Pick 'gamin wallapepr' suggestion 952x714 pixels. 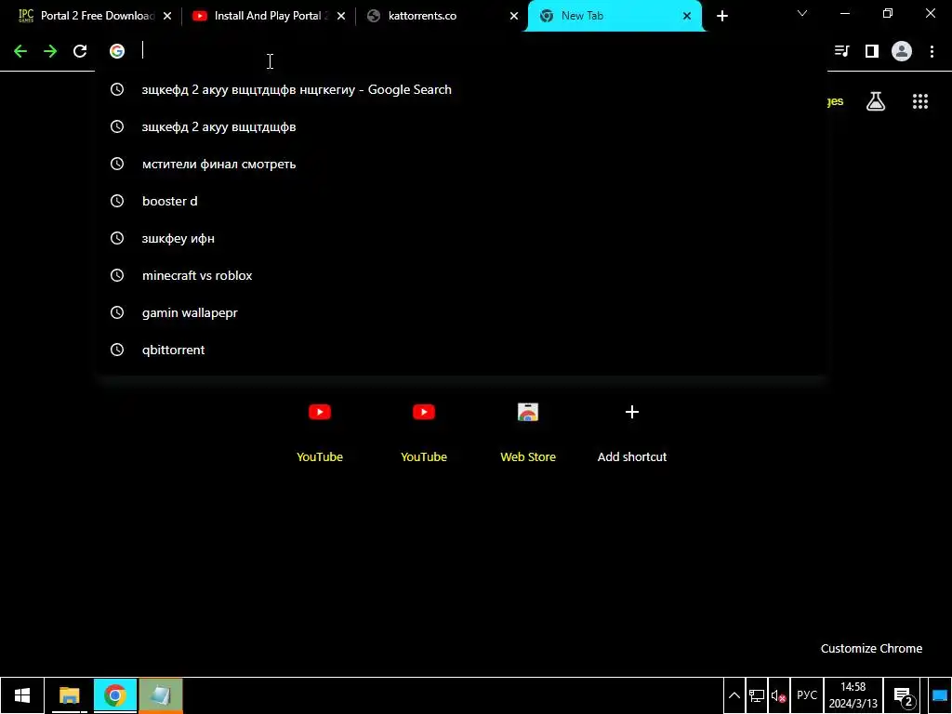(461, 312)
